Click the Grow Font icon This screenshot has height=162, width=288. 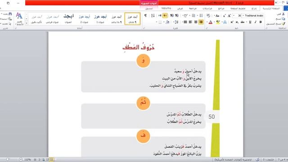[229, 16]
